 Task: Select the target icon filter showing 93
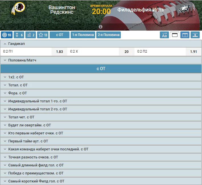[7, 35]
